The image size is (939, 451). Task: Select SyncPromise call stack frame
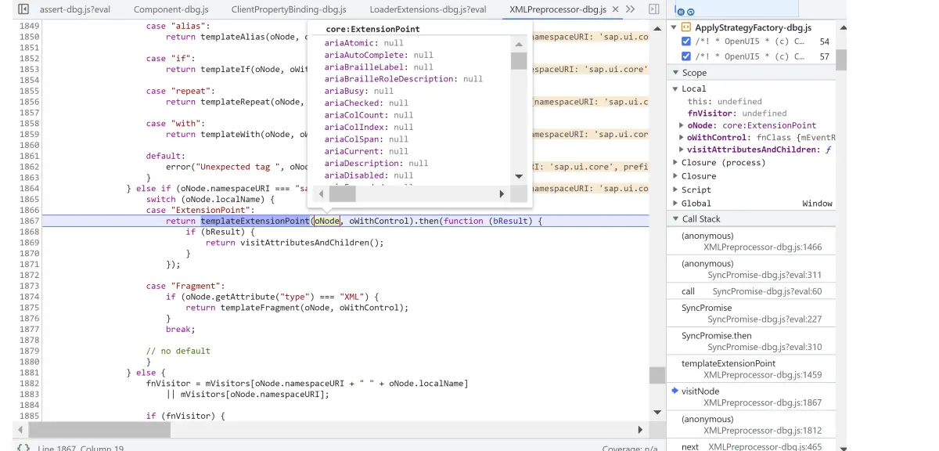tap(751, 313)
